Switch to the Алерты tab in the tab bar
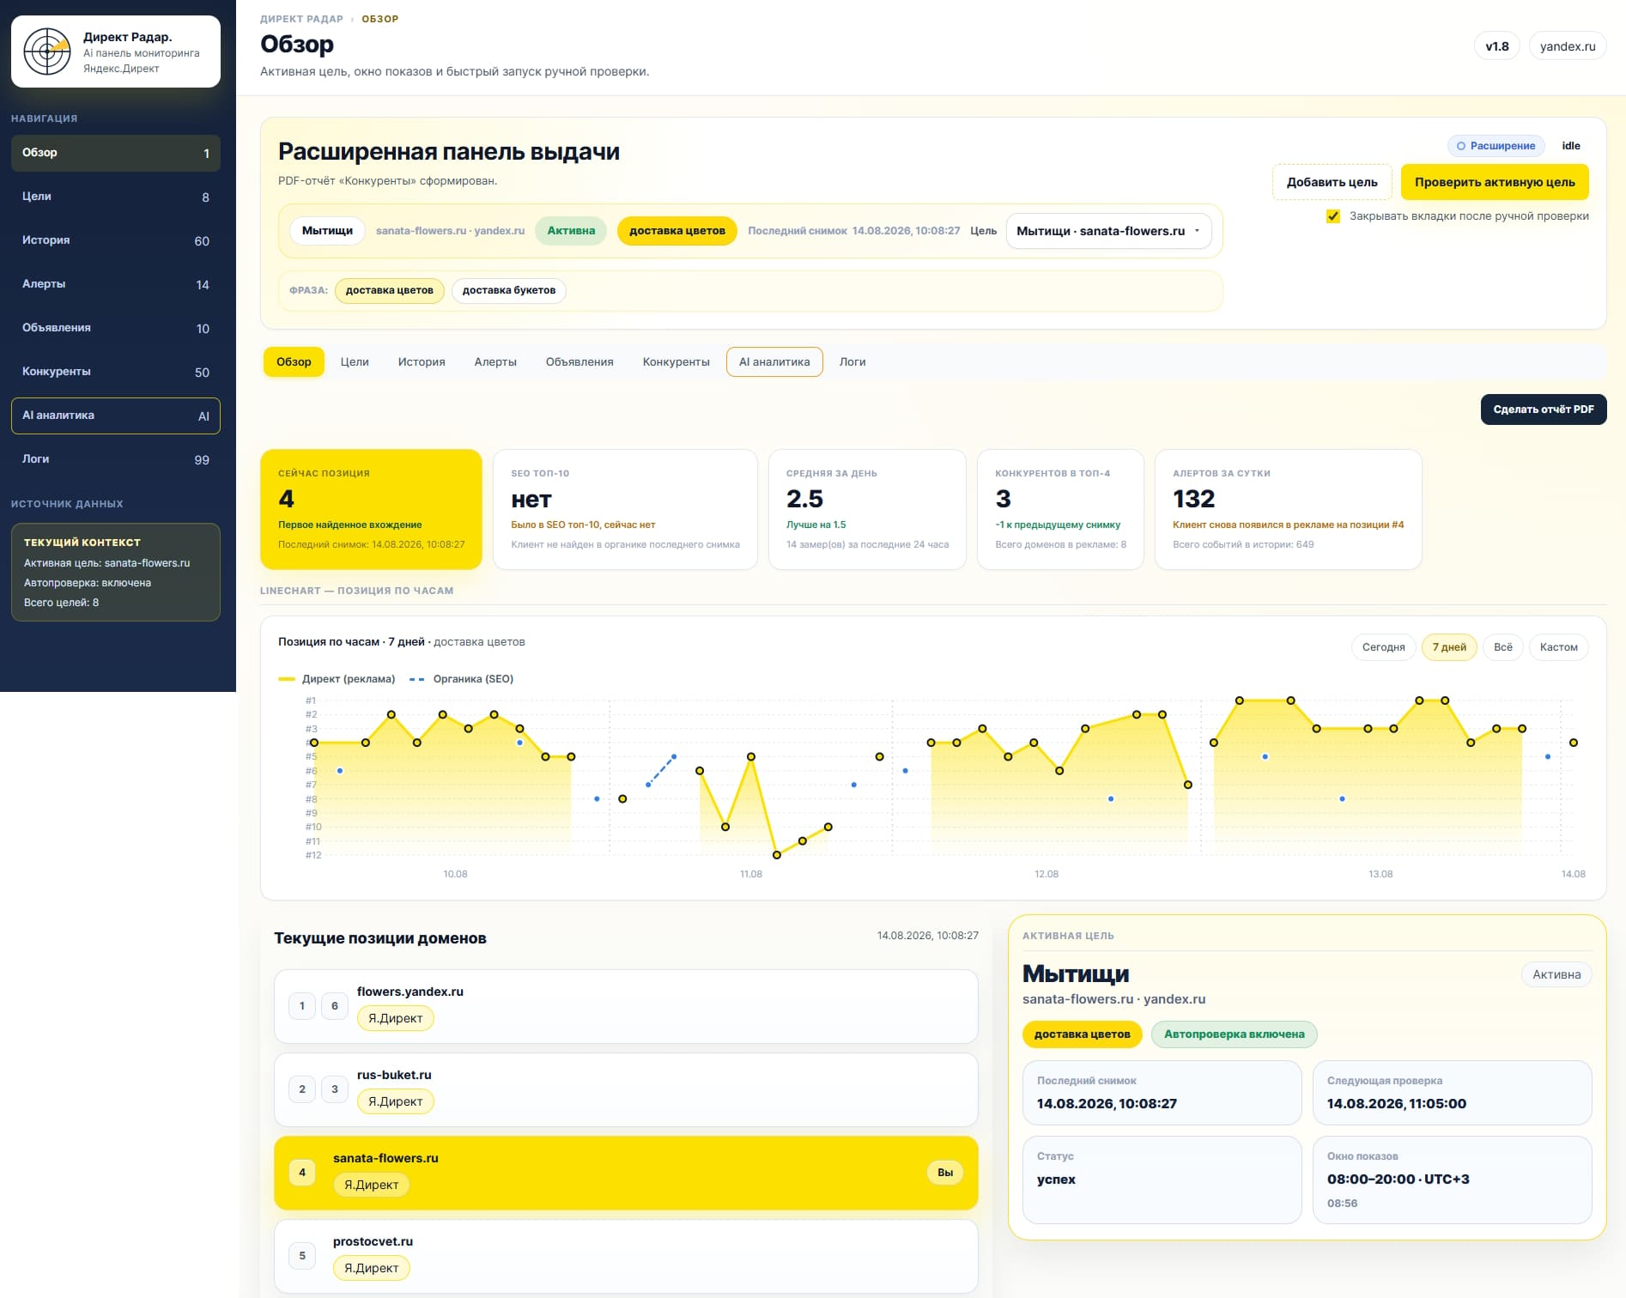The width and height of the screenshot is (1626, 1298). [495, 362]
